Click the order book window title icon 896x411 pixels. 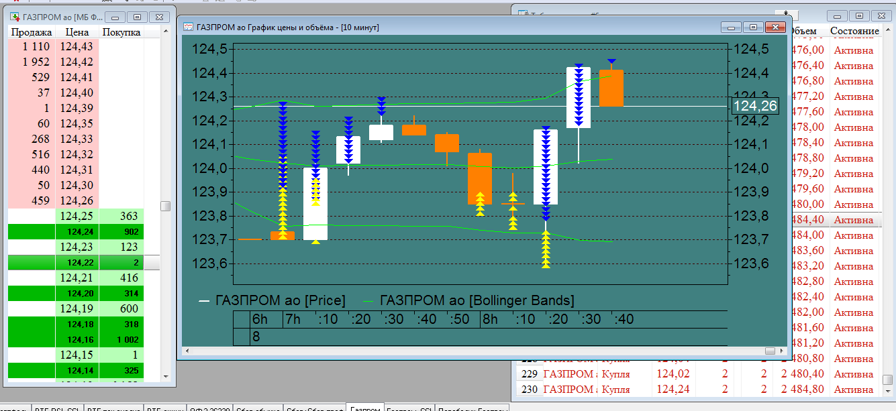tap(14, 16)
